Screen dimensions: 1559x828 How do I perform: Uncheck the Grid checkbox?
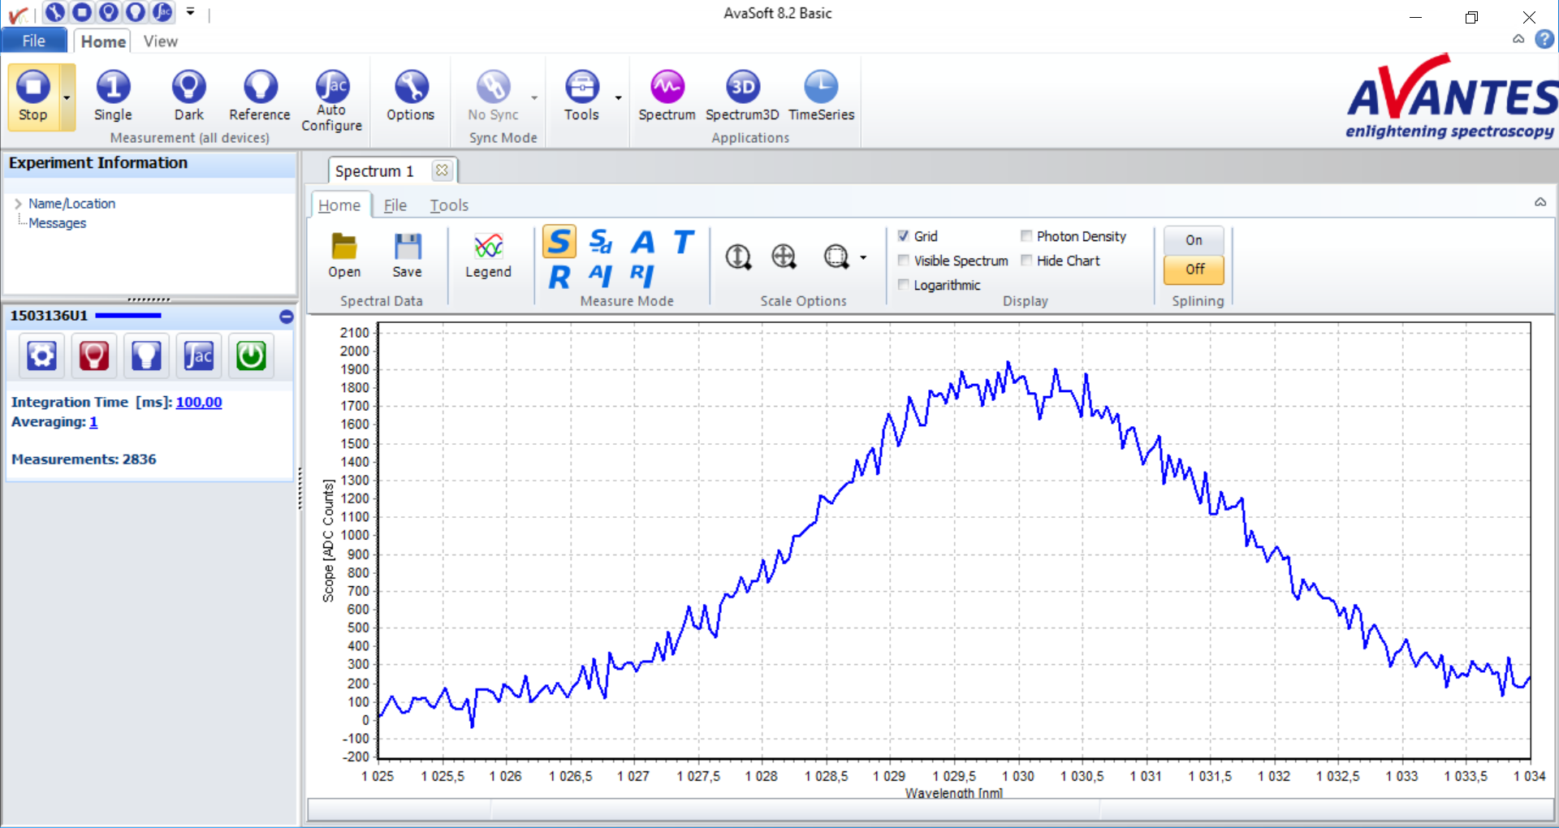(x=903, y=236)
